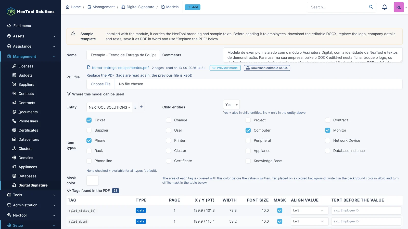The height and width of the screenshot is (229, 408).
Task: Enable the Printer item type checkbox
Action: (x=169, y=140)
